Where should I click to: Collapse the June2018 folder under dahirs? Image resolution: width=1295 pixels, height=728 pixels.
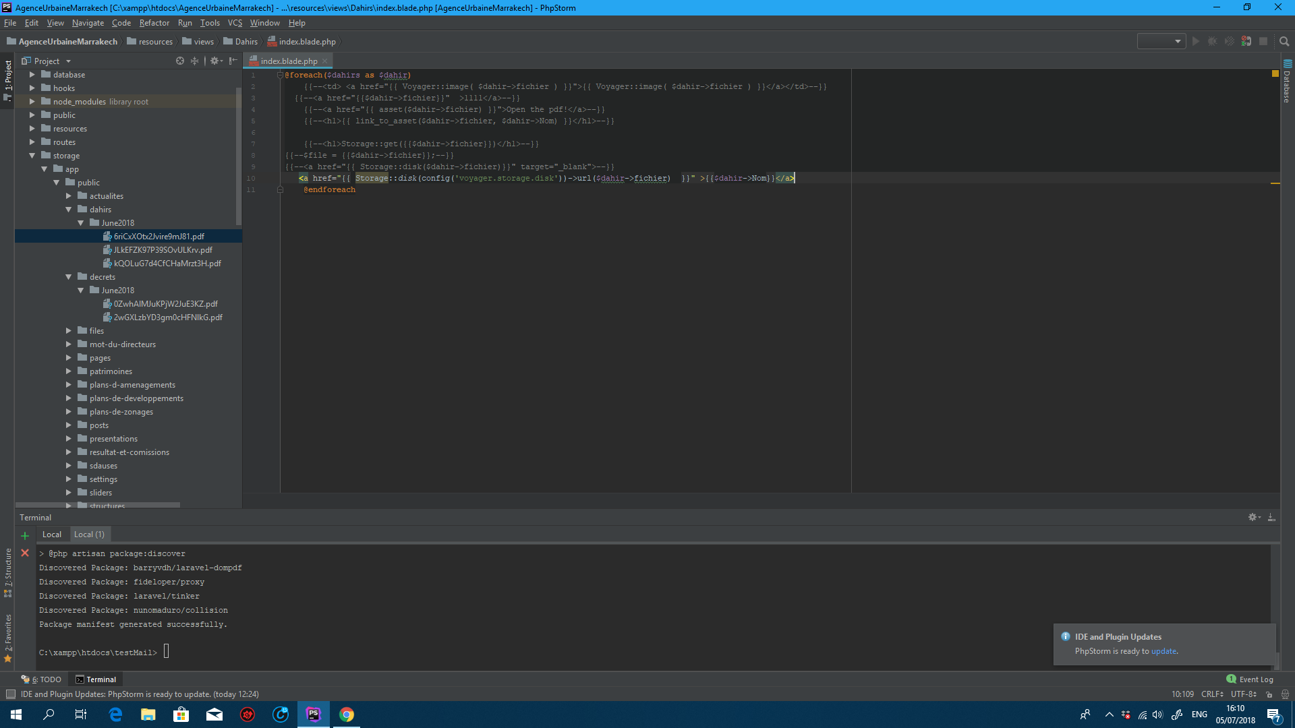(x=81, y=222)
